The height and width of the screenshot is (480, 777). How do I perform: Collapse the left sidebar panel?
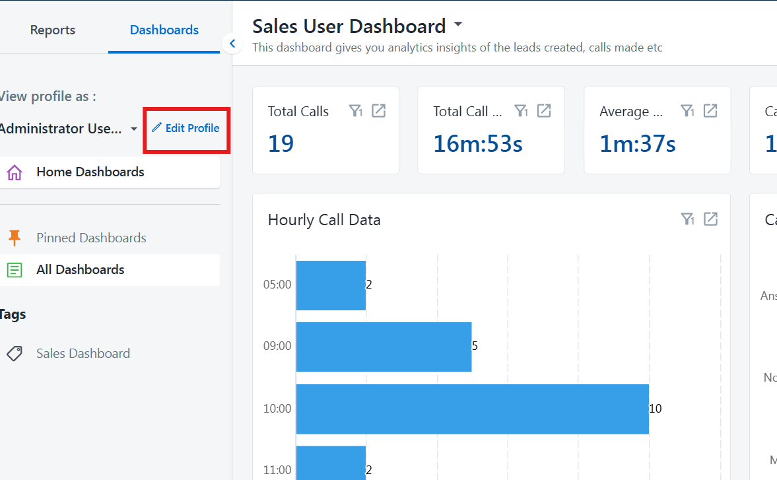pos(232,44)
